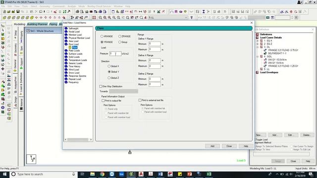
Task: Switch to the Piping tab
Action: pos(53,24)
